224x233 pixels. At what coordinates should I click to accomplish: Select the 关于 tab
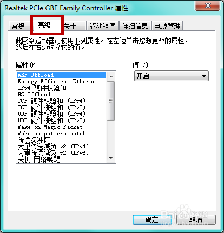click(x=74, y=26)
